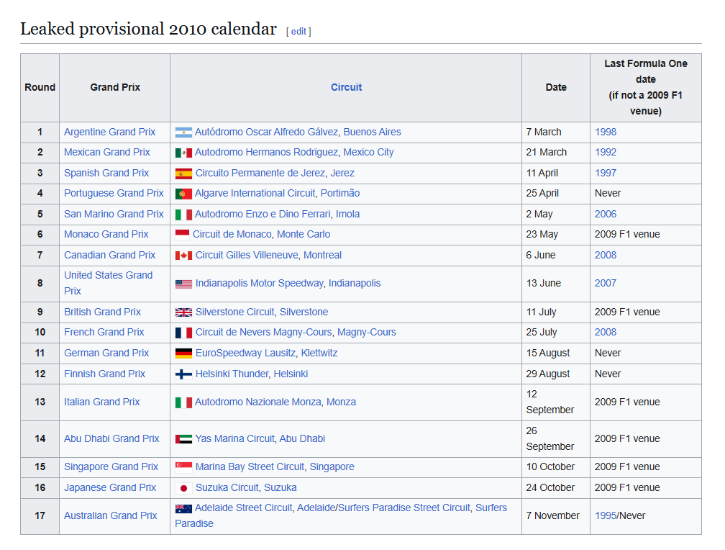Click the France flag icon
725x550 pixels.
click(183, 333)
